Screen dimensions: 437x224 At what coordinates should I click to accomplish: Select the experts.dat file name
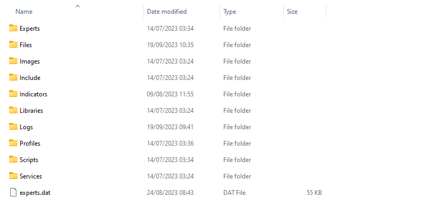35,193
